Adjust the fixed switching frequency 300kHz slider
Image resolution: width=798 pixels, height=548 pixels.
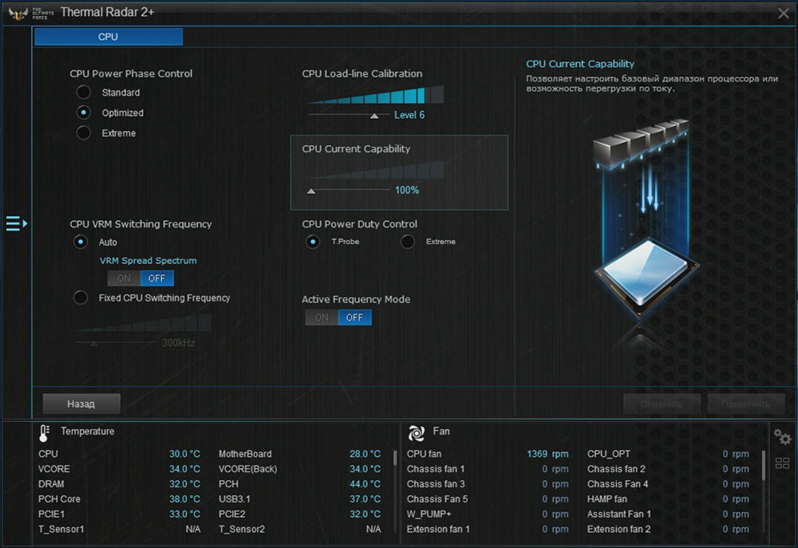coord(93,344)
